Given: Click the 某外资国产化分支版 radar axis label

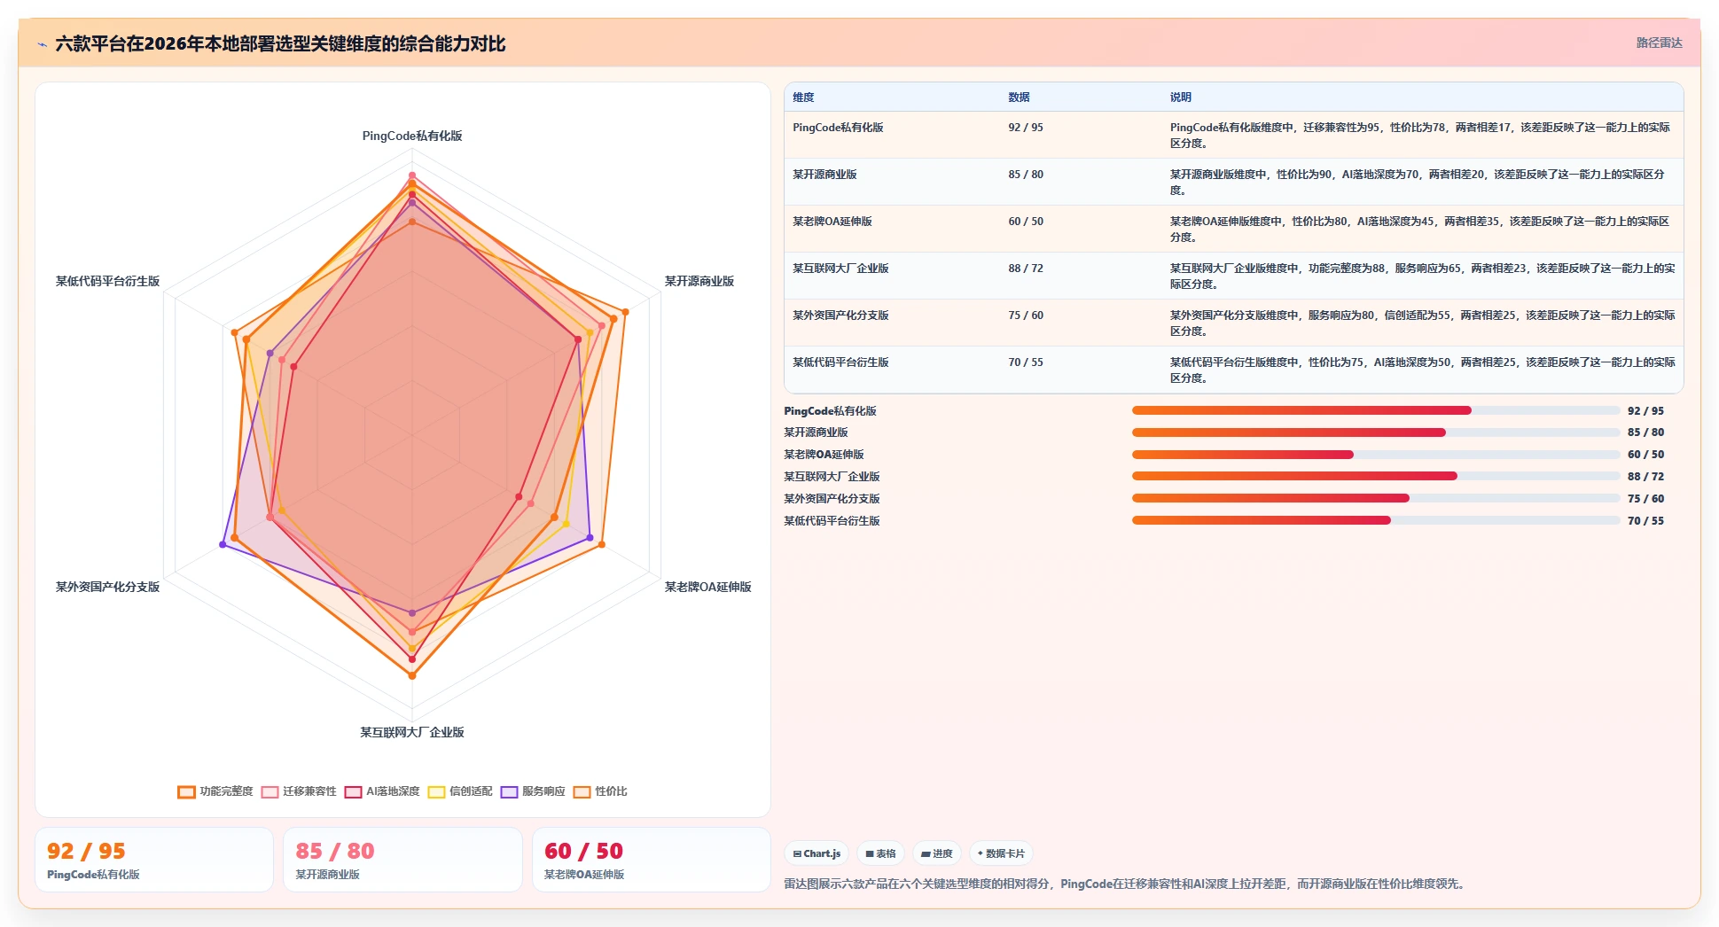Looking at the screenshot, I should [x=107, y=587].
